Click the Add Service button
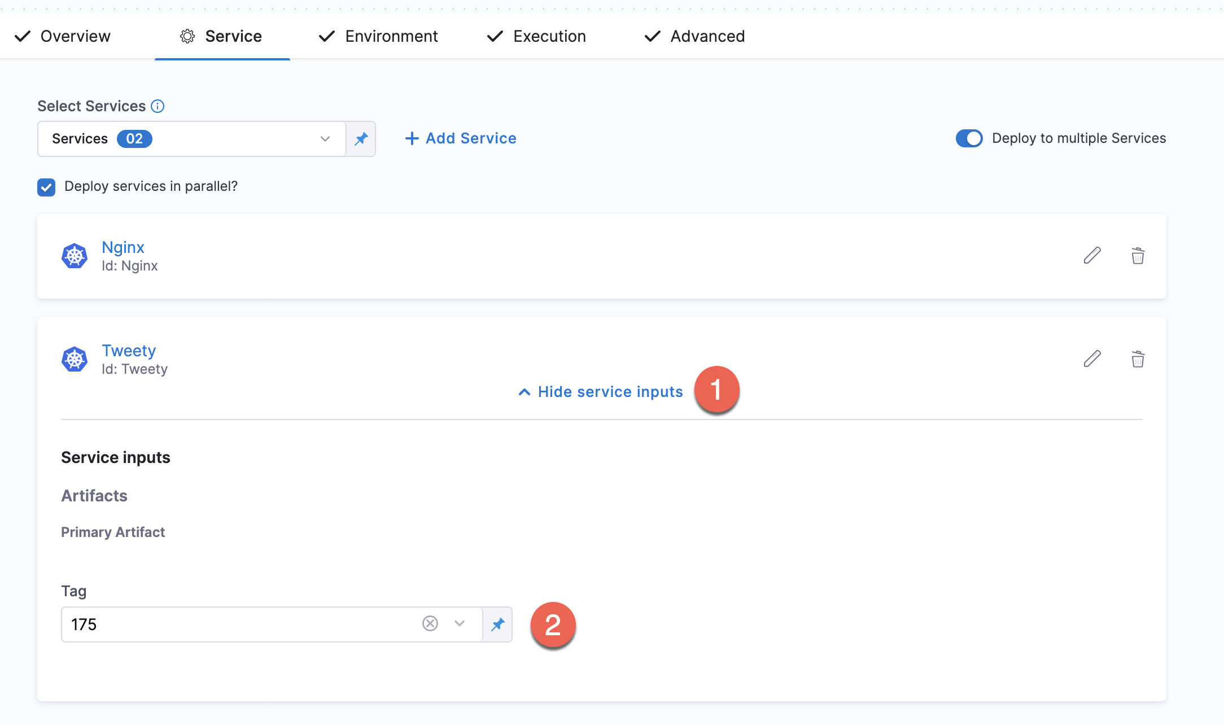The image size is (1224, 725). click(x=461, y=138)
